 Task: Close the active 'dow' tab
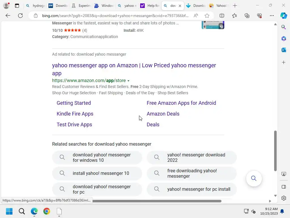coord(180,6)
